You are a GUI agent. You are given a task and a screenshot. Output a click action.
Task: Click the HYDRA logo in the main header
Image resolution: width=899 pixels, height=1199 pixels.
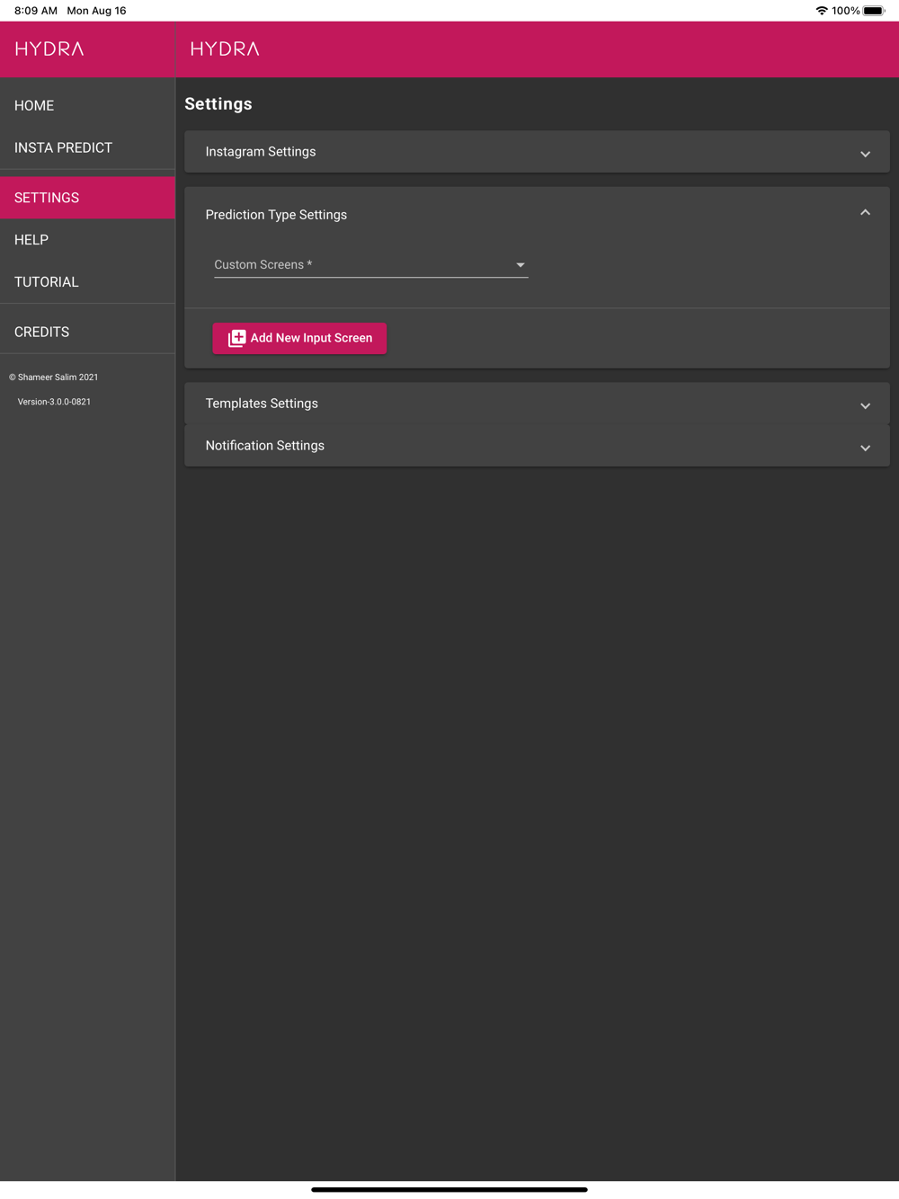tap(225, 49)
